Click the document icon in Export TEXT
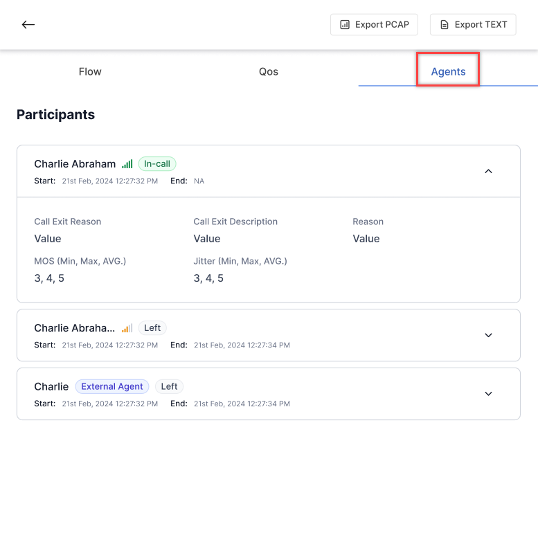Image resolution: width=538 pixels, height=560 pixels. pyautogui.click(x=445, y=25)
